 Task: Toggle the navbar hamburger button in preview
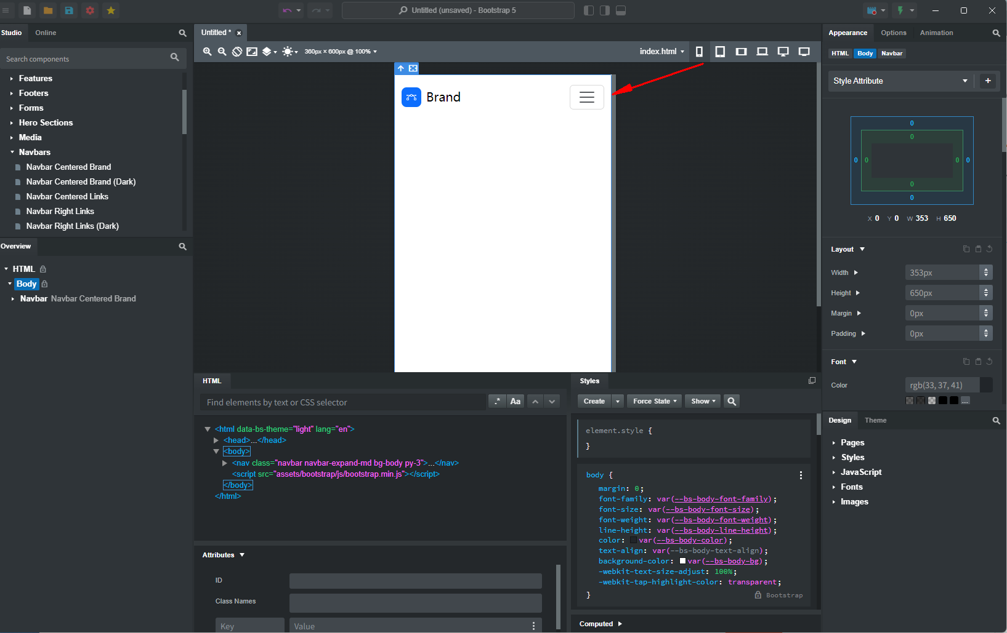point(587,97)
